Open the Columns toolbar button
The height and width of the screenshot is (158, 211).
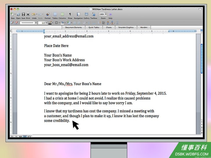(x=62, y=14)
